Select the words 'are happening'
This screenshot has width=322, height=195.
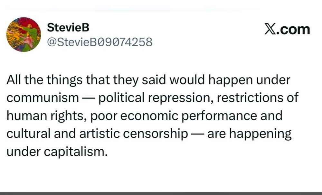tap(250, 134)
